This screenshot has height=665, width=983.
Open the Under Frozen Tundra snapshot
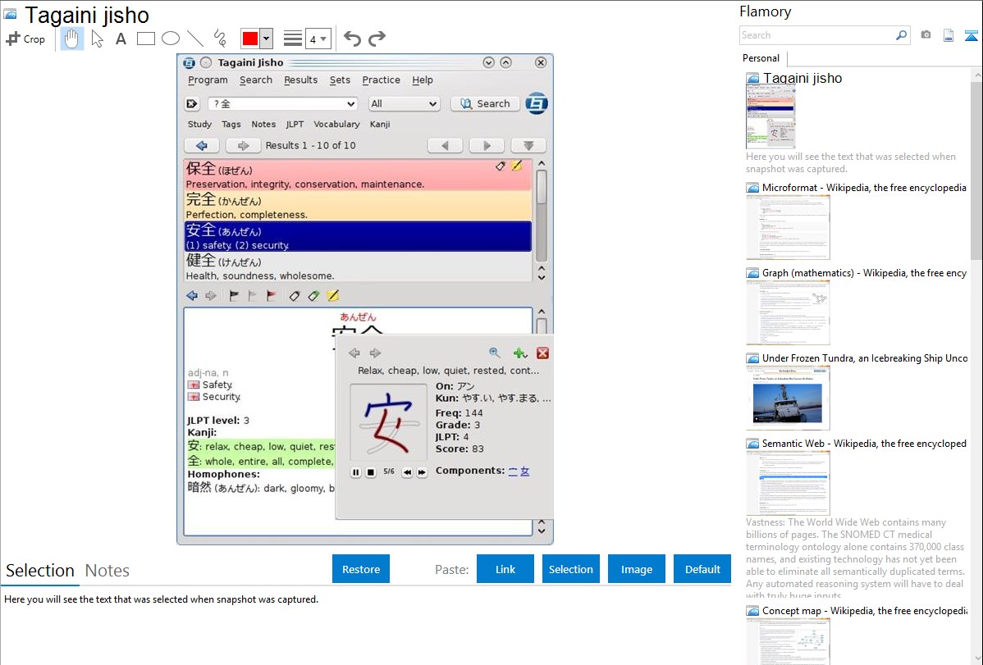pyautogui.click(x=788, y=398)
